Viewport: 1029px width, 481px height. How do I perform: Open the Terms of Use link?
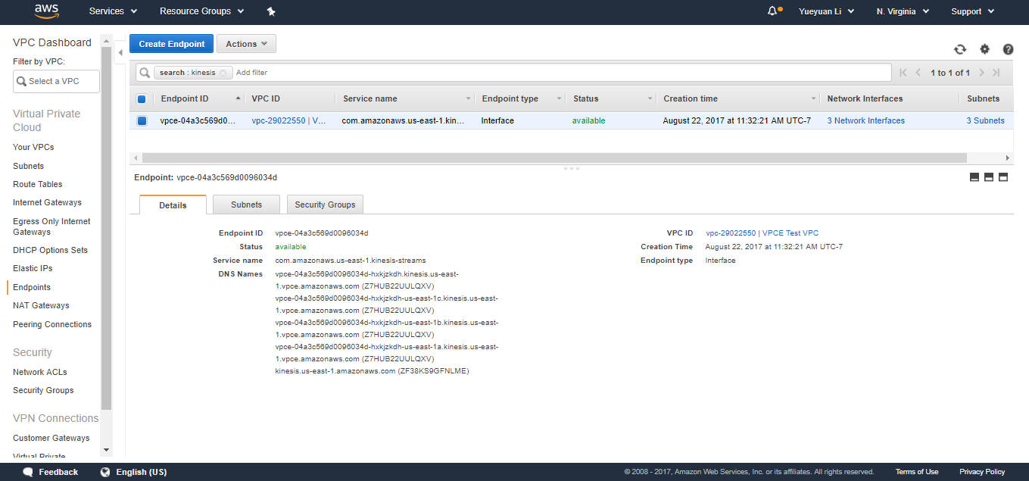916,472
